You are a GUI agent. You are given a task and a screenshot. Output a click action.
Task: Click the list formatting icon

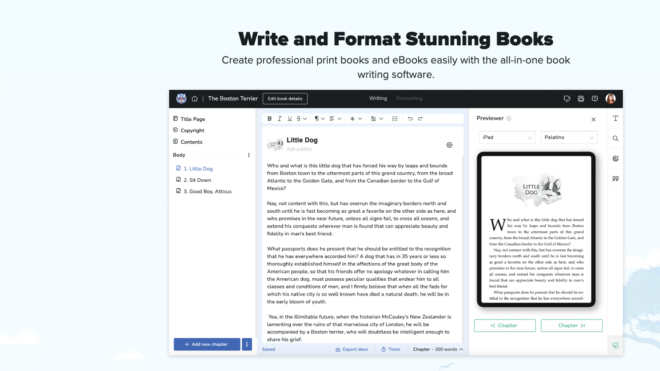373,119
